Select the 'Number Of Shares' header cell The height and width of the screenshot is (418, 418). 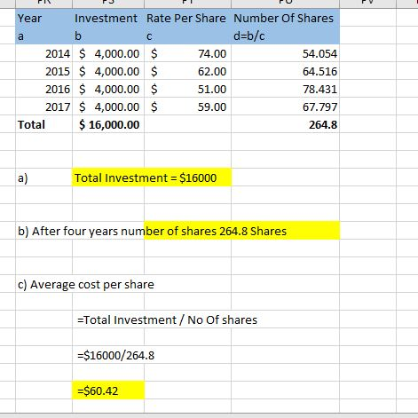pyautogui.click(x=285, y=18)
